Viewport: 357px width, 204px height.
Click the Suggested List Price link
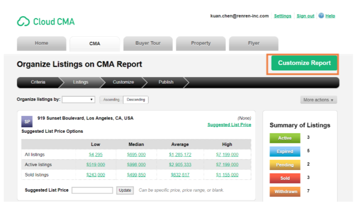point(229,125)
